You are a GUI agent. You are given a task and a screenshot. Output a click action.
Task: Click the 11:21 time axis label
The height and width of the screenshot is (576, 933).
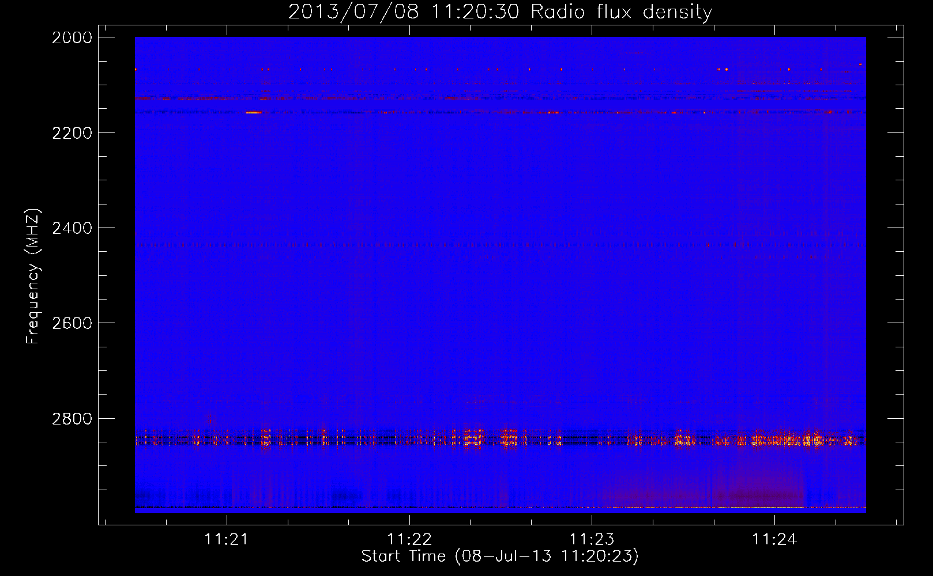tap(227, 540)
